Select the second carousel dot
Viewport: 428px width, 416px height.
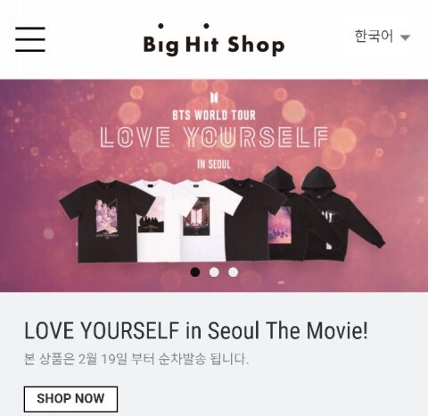tap(214, 272)
